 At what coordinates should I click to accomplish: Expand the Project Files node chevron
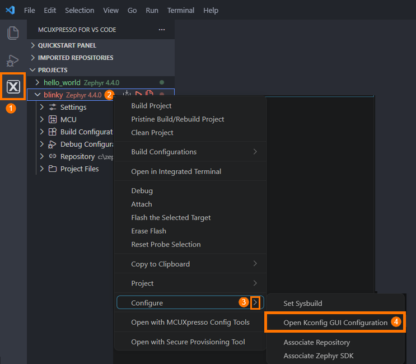(41, 169)
